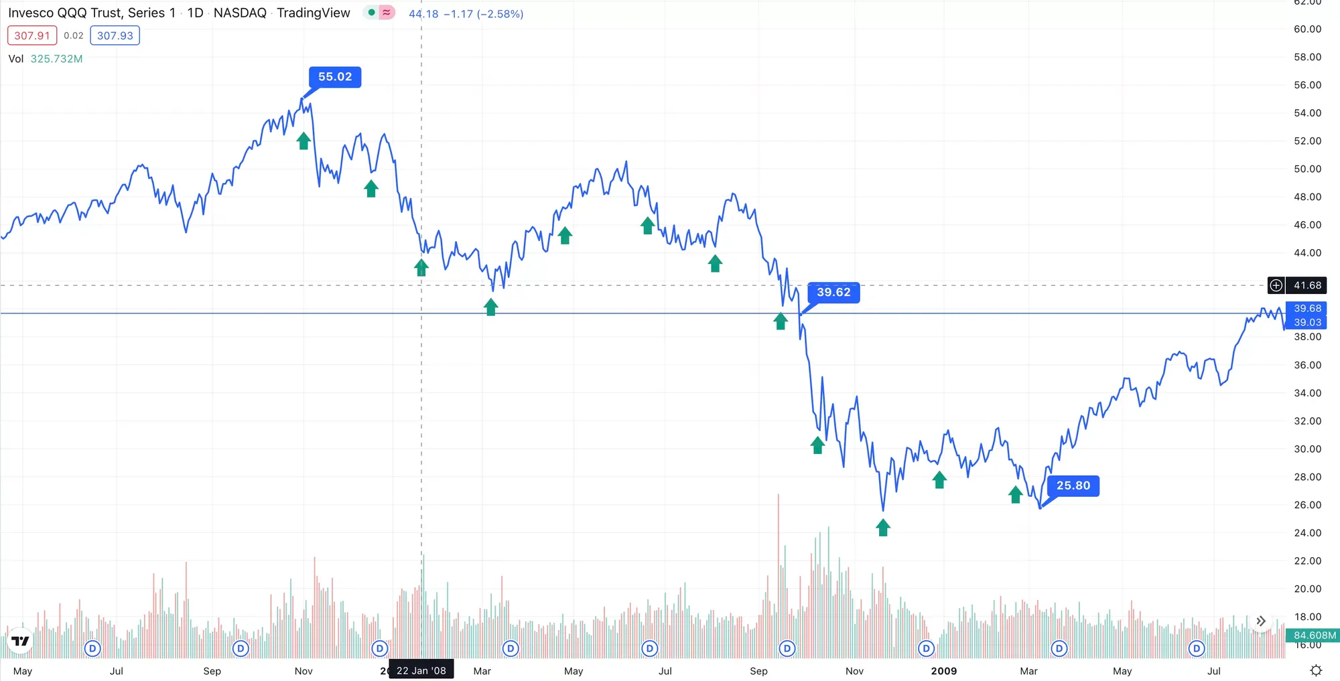Screen dimensions: 1340x681
Task: Click the TradingView text in chart header
Action: point(314,13)
